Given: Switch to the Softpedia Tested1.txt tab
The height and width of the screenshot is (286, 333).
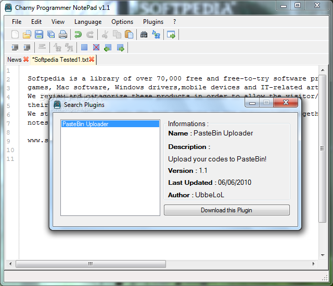Looking at the screenshot, I should pos(60,60).
